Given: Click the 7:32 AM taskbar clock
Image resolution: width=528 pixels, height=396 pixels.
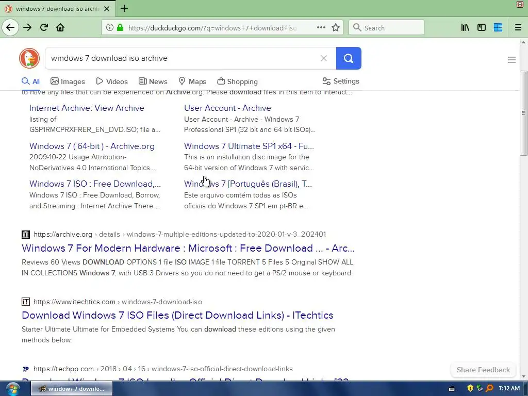Looking at the screenshot, I should point(509,389).
